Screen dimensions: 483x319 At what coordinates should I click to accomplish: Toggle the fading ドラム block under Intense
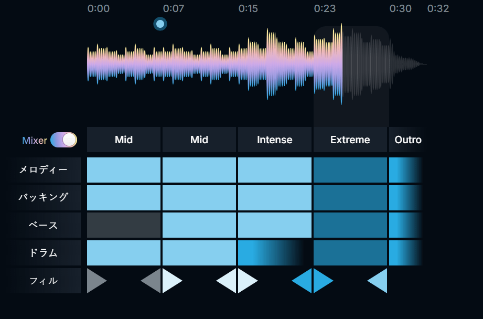click(x=271, y=253)
